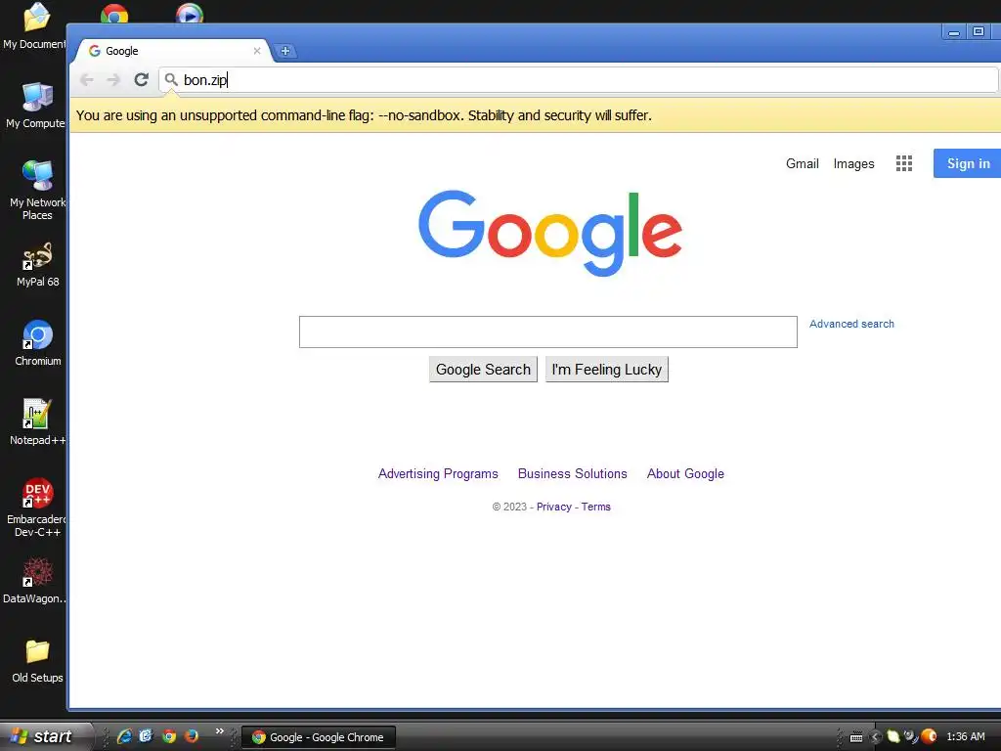Click Google Search button
1001x751 pixels.
pos(483,369)
